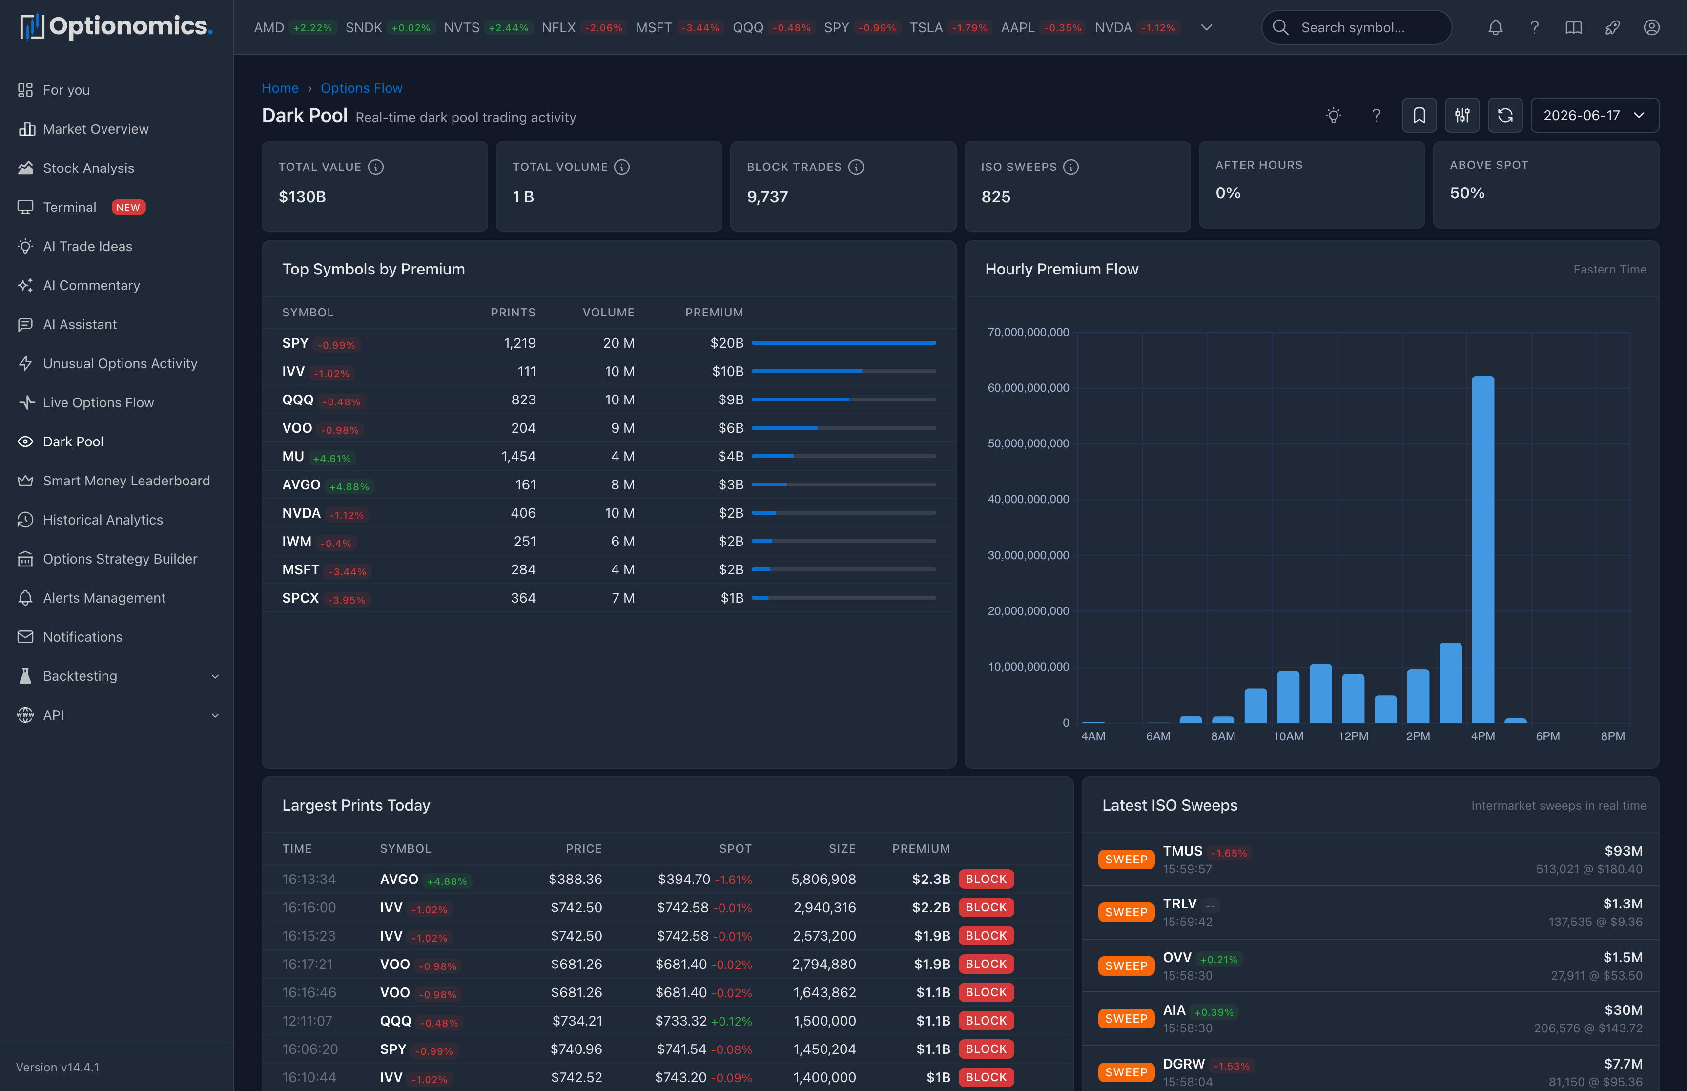
Task: Open the 2026-06-17 date dropdown
Action: tap(1594, 115)
